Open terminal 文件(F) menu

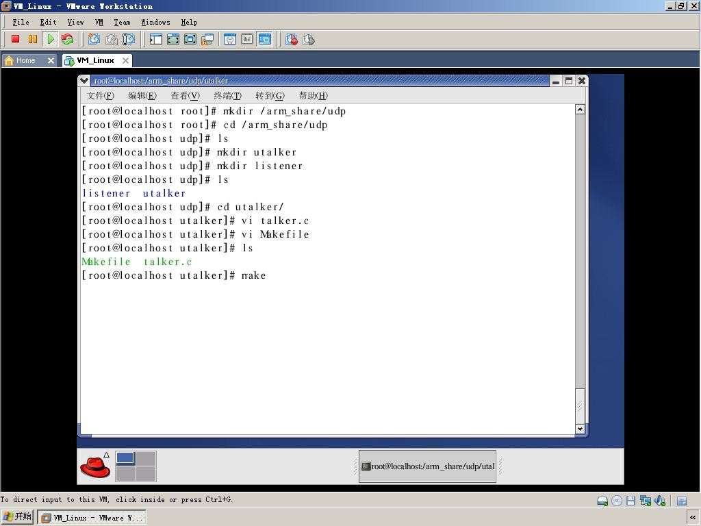(x=100, y=95)
